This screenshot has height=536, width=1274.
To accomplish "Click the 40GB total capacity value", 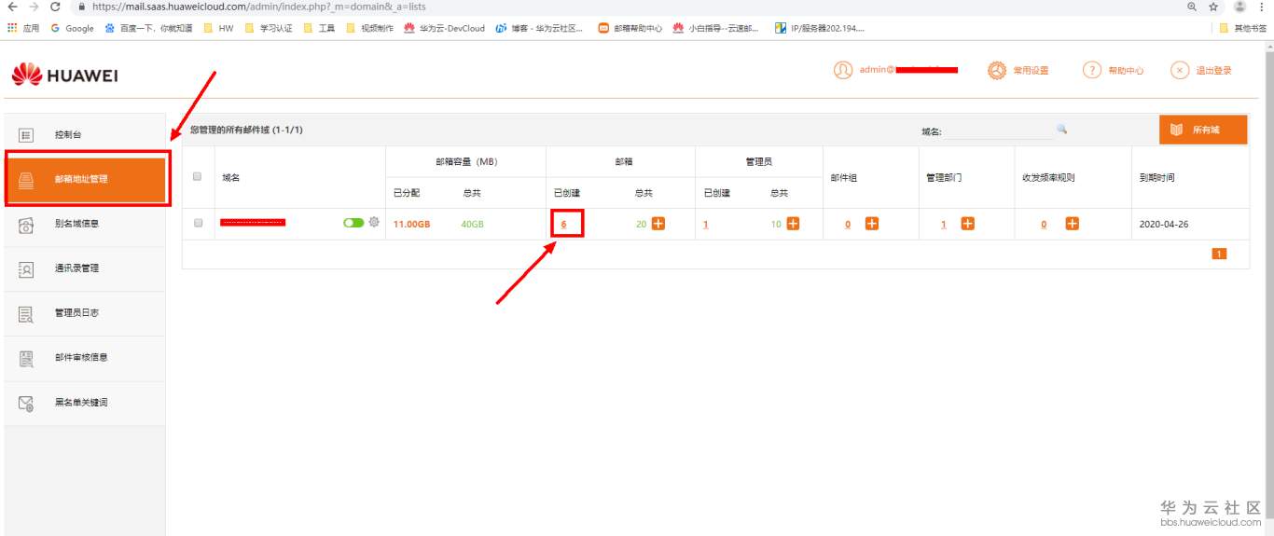I will tap(472, 225).
